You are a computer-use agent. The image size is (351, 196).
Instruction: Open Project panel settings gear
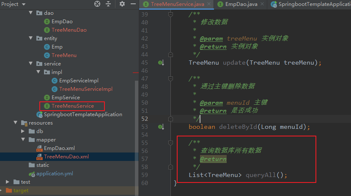coord(122,4)
